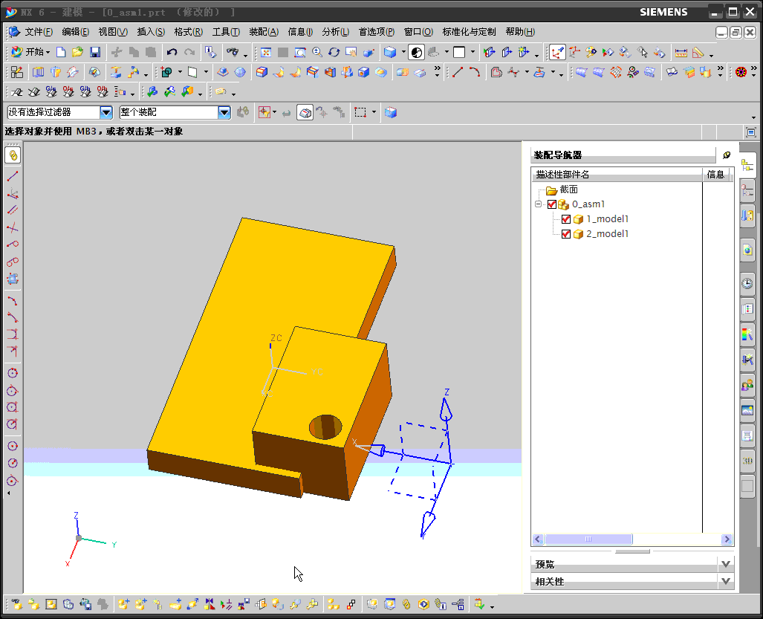This screenshot has height=619, width=763.
Task: Click the 描述性部件名 column header
Action: coord(617,174)
